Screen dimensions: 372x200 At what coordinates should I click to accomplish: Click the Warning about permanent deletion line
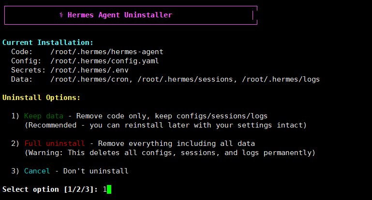[170, 153]
